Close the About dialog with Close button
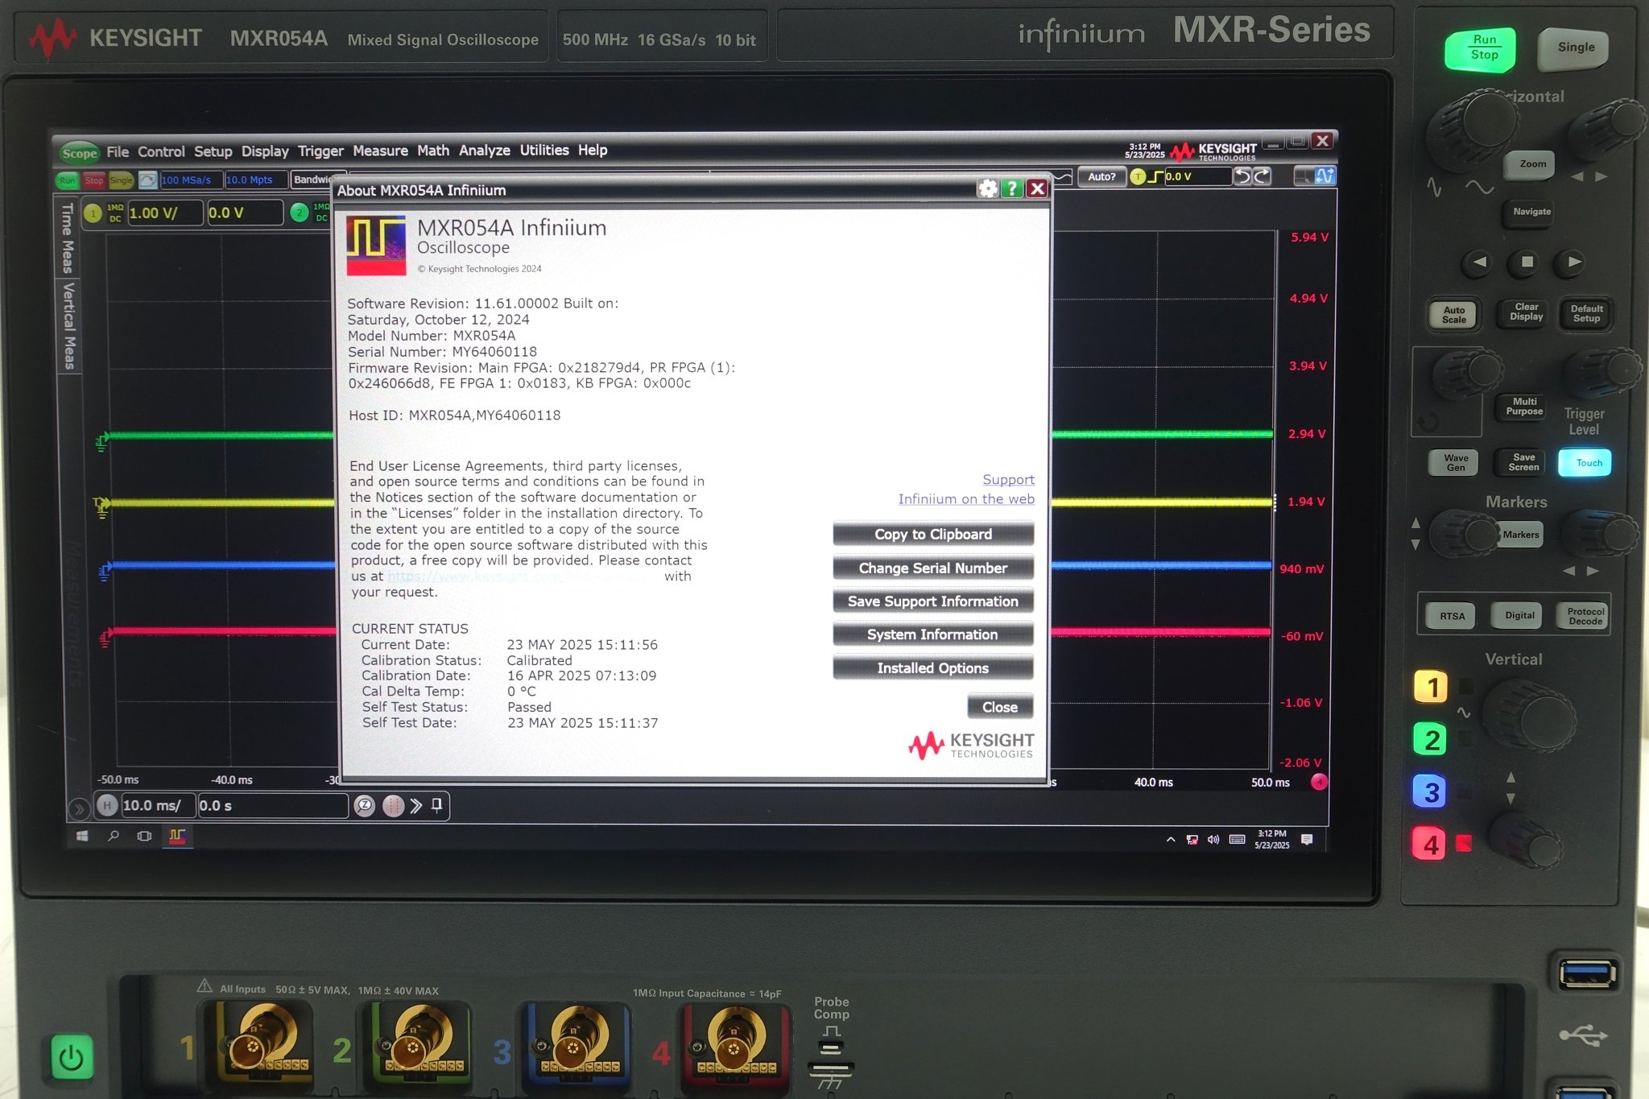Image resolution: width=1649 pixels, height=1099 pixels. pyautogui.click(x=1000, y=707)
